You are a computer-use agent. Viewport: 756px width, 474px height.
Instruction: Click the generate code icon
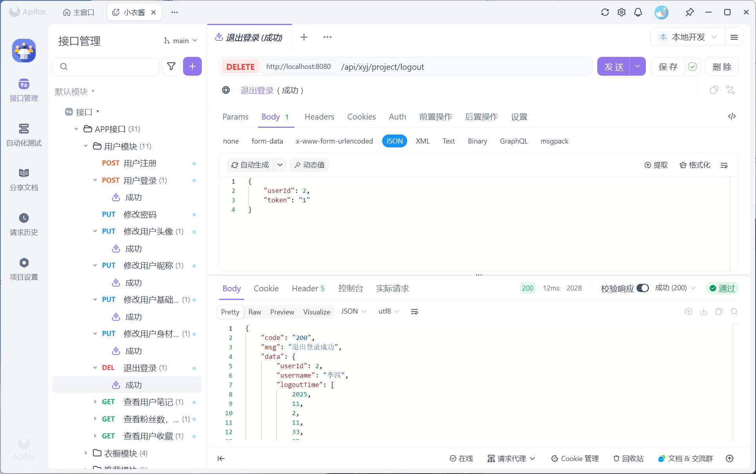pyautogui.click(x=732, y=116)
